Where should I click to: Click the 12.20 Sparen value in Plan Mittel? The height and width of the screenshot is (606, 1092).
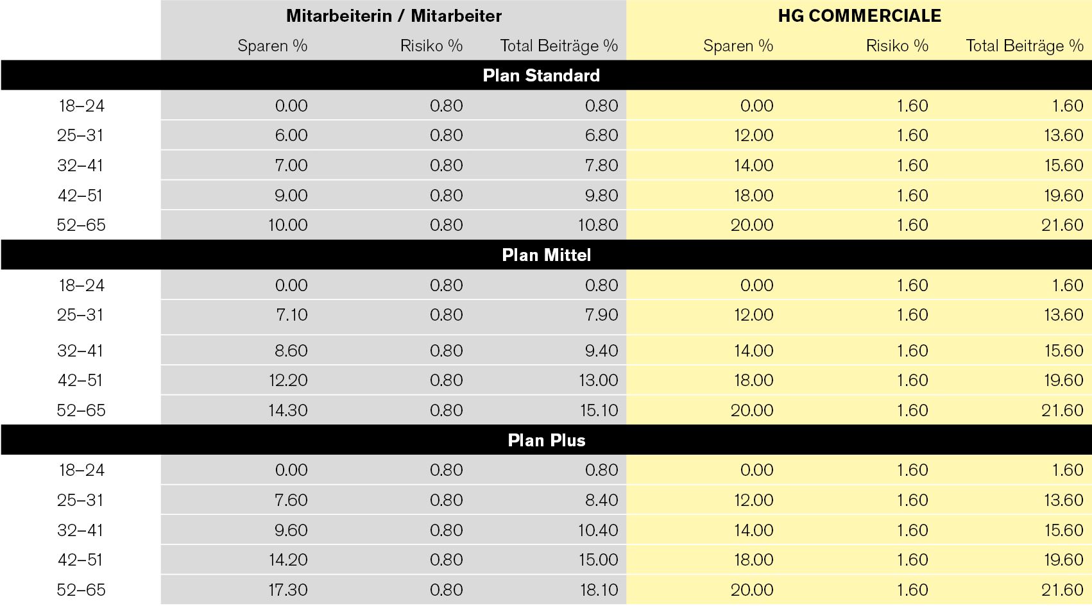[287, 380]
